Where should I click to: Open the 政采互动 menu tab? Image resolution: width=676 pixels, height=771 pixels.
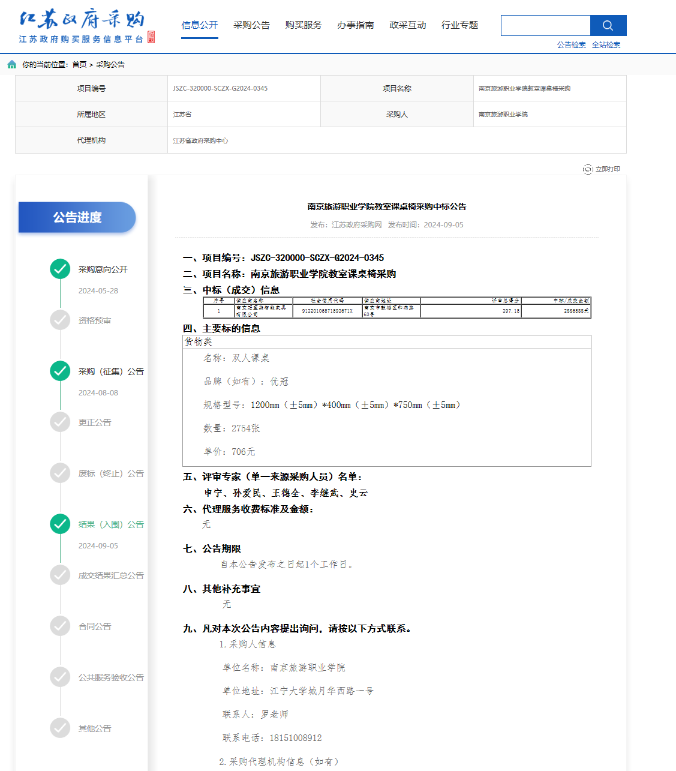pyautogui.click(x=408, y=25)
